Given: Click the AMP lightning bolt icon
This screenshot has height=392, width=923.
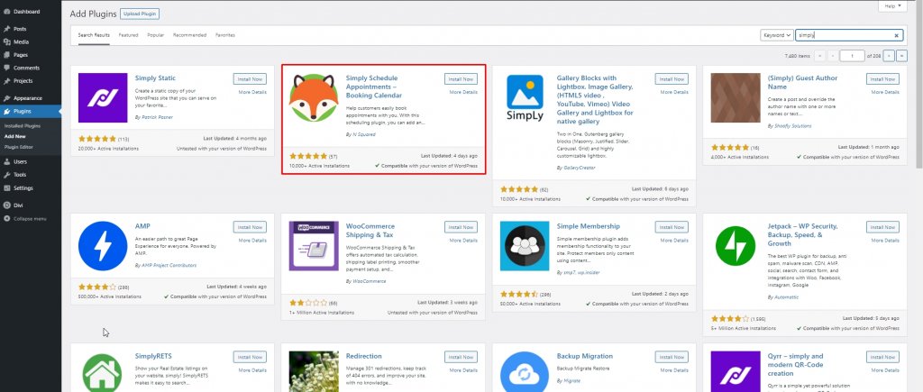Looking at the screenshot, I should [103, 246].
